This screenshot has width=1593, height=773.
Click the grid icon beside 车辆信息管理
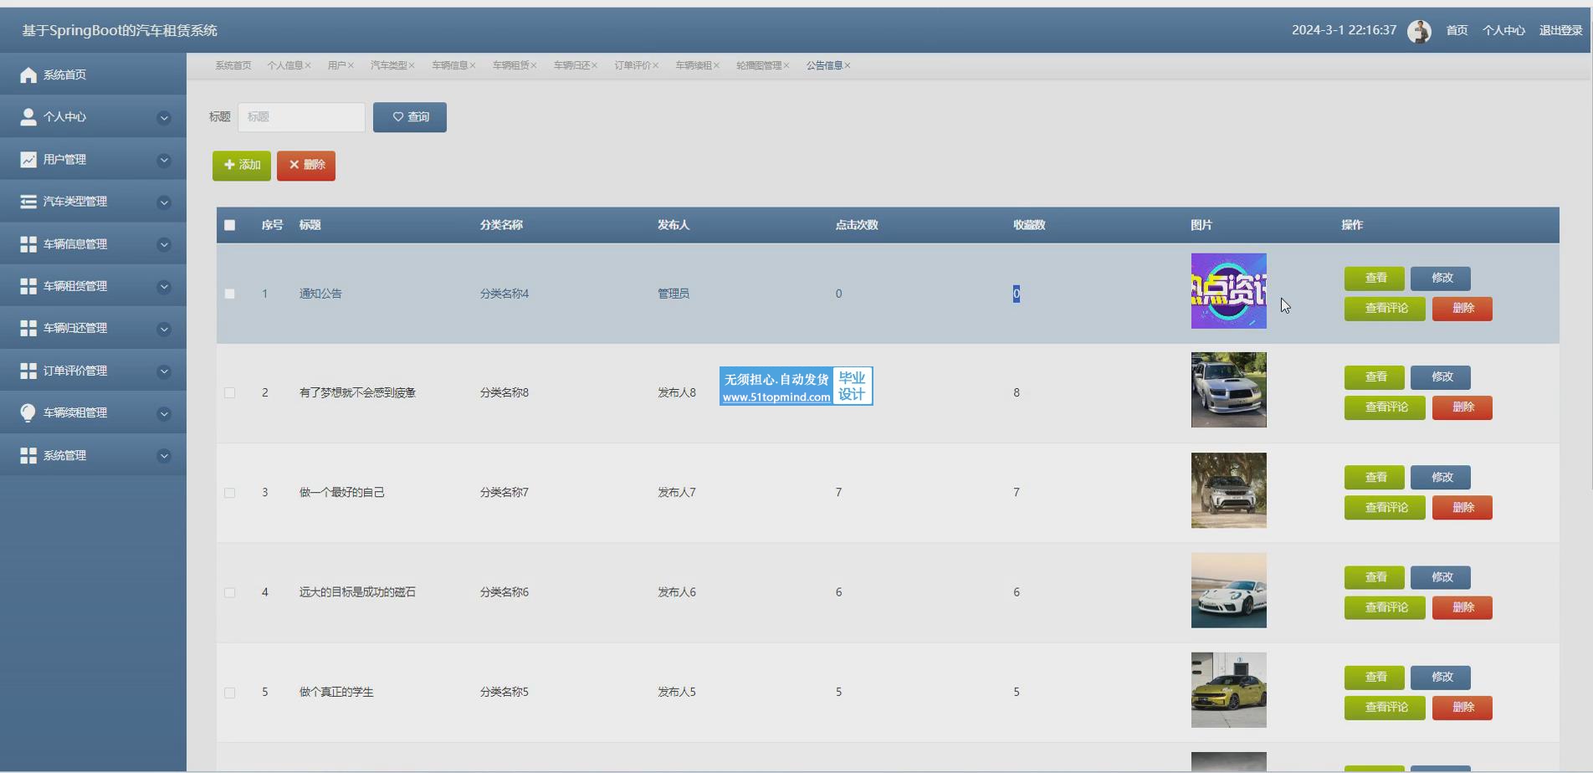[28, 244]
